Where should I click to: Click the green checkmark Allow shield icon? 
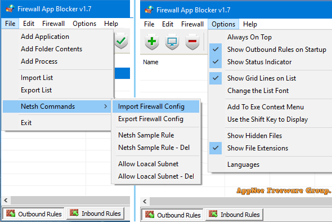[x=121, y=41]
